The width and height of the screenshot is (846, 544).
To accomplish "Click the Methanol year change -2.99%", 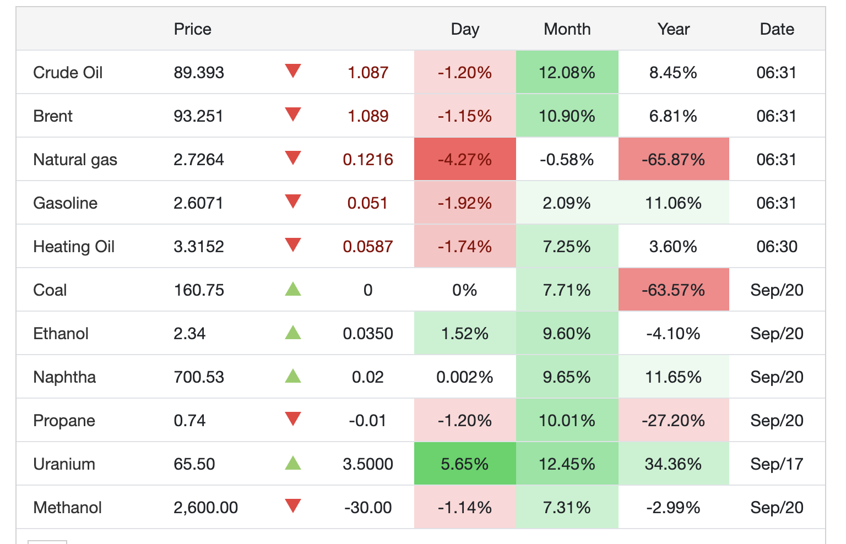I will pos(674,507).
